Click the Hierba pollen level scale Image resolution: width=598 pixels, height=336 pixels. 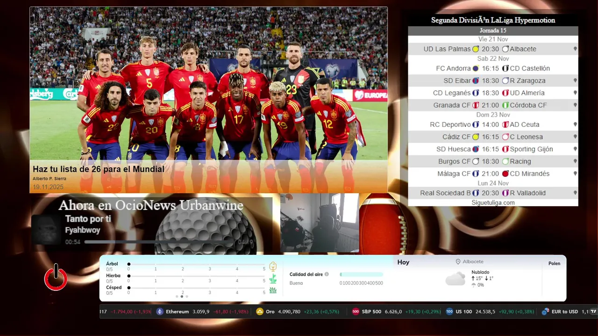[x=196, y=276]
